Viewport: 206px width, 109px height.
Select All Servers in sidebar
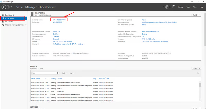pos(9,22)
